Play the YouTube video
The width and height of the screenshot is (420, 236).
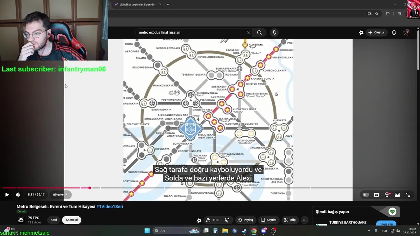(x=7, y=194)
